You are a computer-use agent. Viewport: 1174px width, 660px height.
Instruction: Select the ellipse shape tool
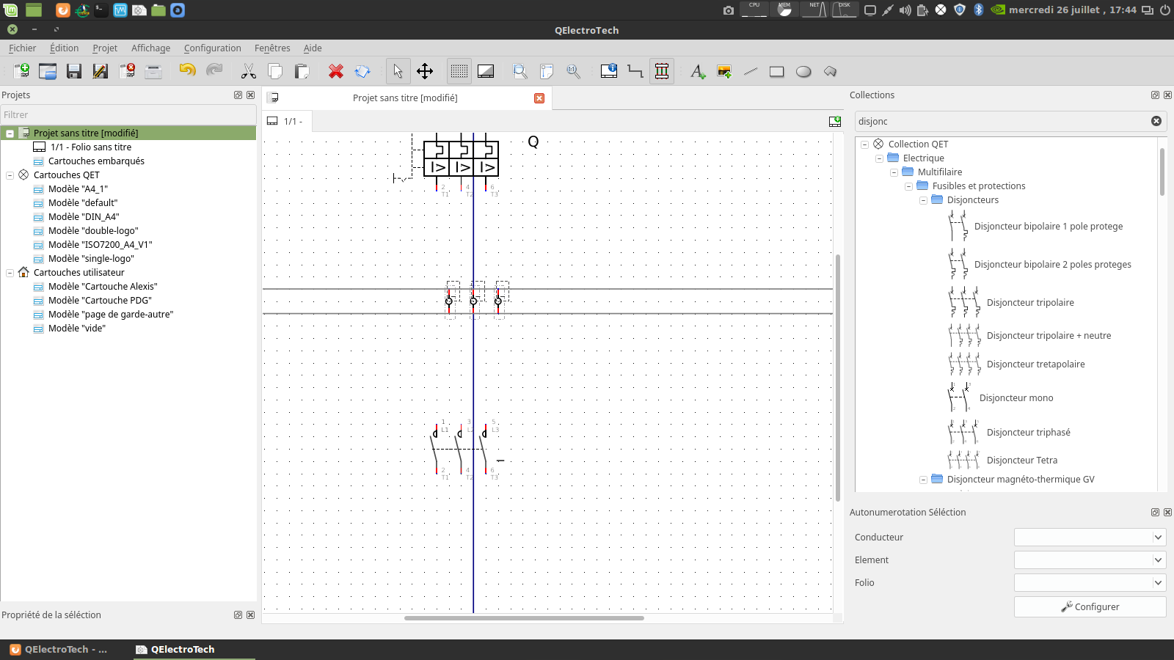pyautogui.click(x=803, y=71)
